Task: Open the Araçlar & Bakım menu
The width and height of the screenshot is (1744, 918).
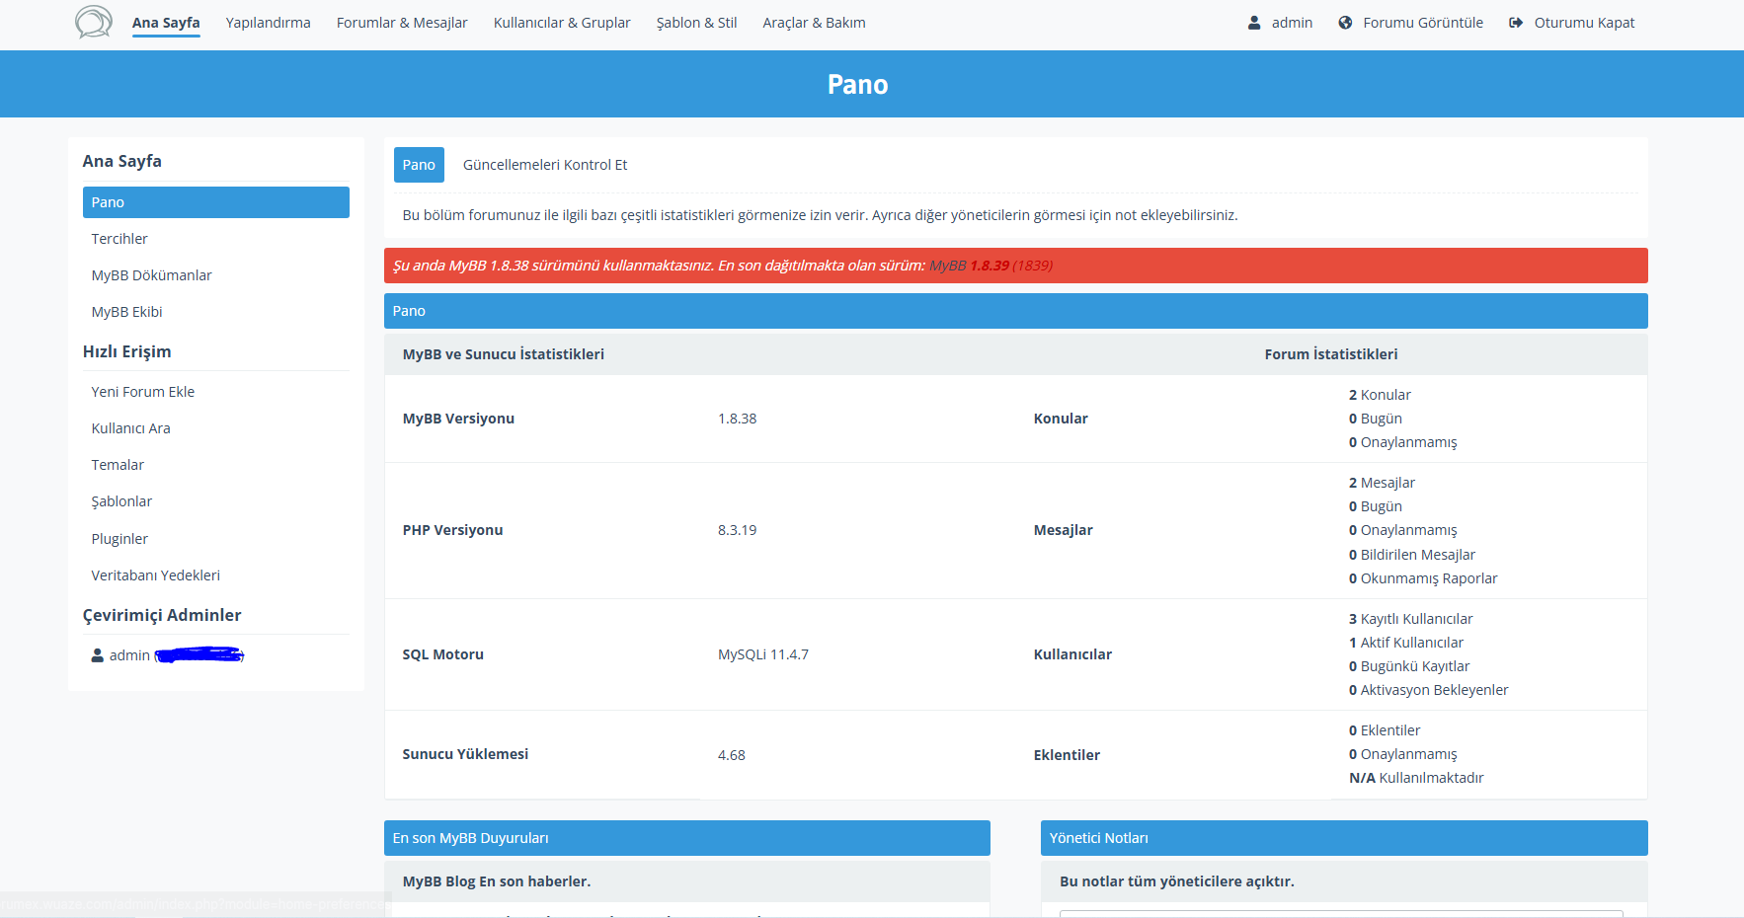Action: point(814,23)
